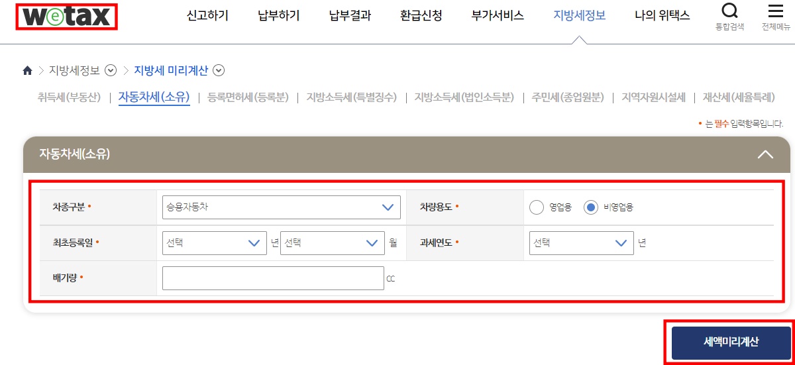
Task: Select 영업용 radio button
Action: (x=537, y=207)
